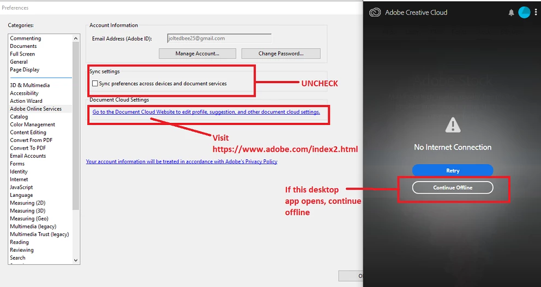The width and height of the screenshot is (541, 287).
Task: Select the Forms category
Action: (x=17, y=164)
